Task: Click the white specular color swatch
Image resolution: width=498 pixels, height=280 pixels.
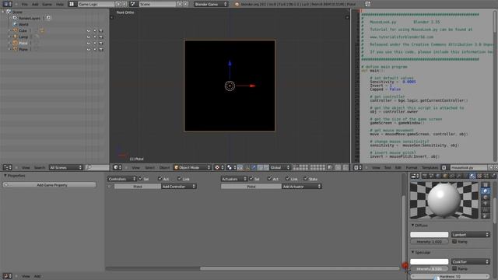Action: tap(429, 261)
